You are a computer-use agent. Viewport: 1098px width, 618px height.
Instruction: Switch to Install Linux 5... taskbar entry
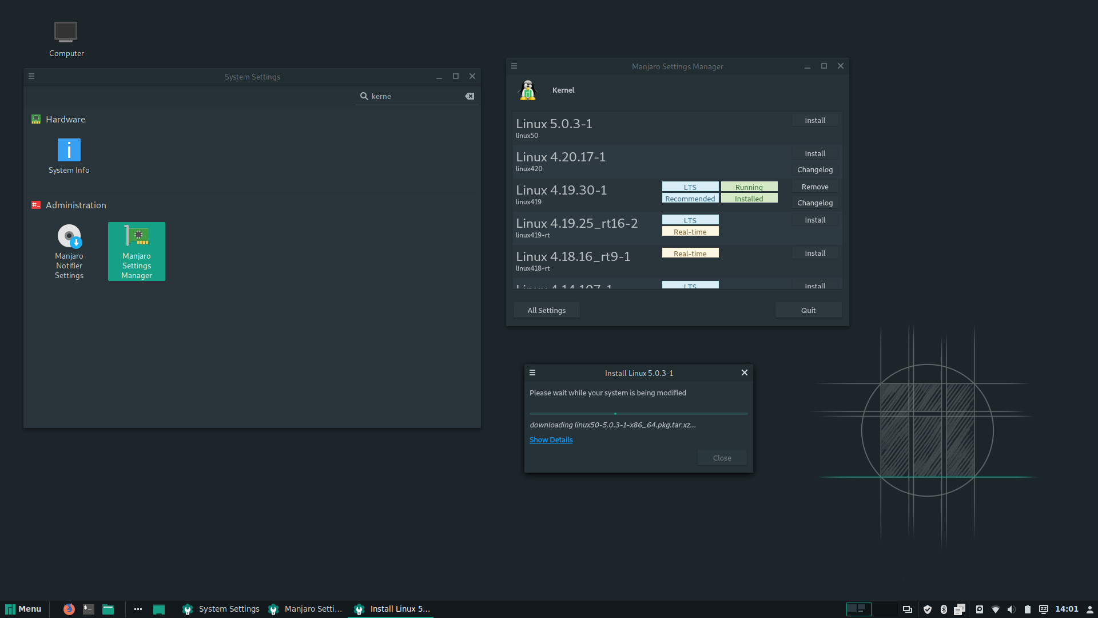coord(391,609)
